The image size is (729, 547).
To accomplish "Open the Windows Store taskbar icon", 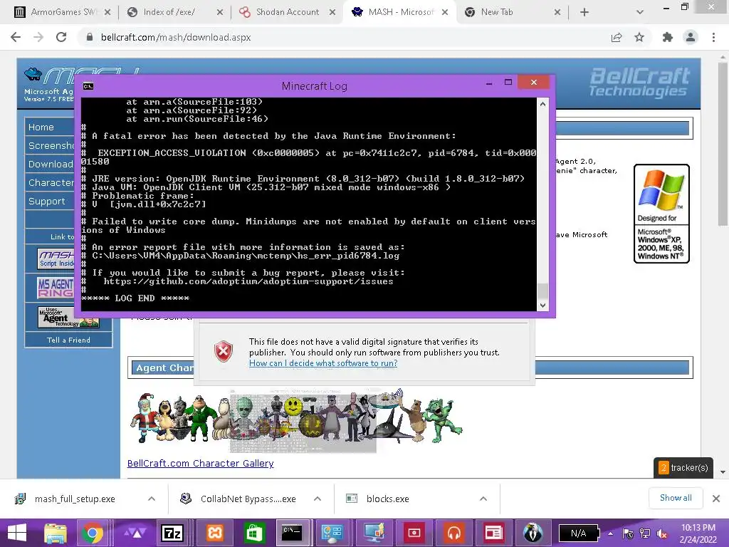I will click(253, 533).
